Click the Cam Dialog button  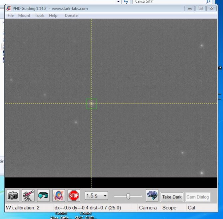coord(198,197)
